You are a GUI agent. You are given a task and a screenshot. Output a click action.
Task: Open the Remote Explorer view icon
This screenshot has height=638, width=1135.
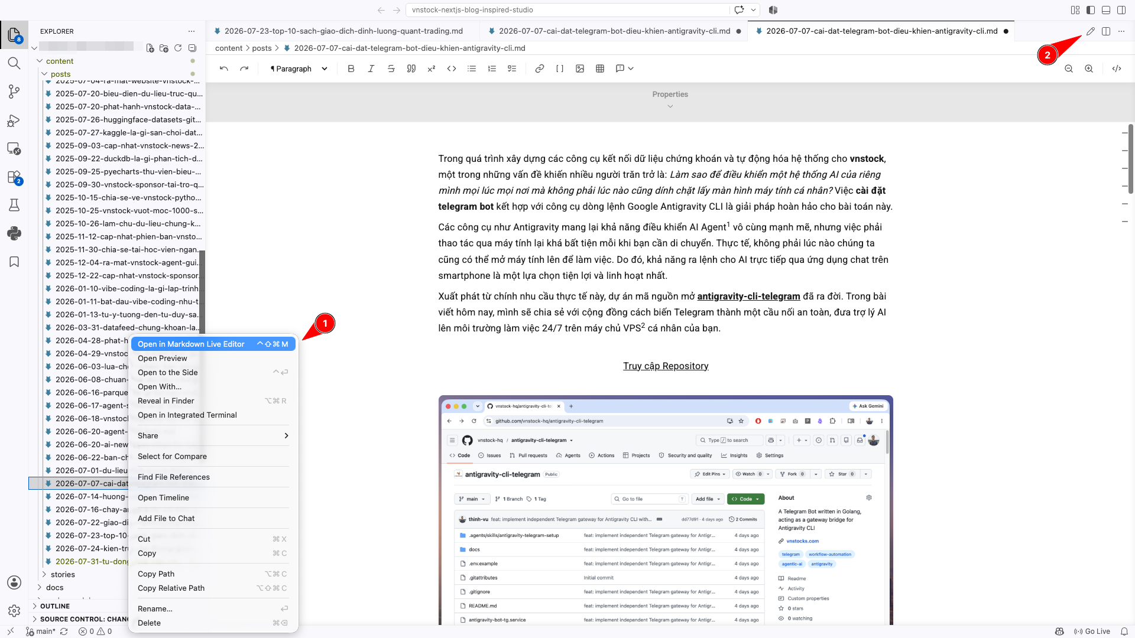[14, 148]
